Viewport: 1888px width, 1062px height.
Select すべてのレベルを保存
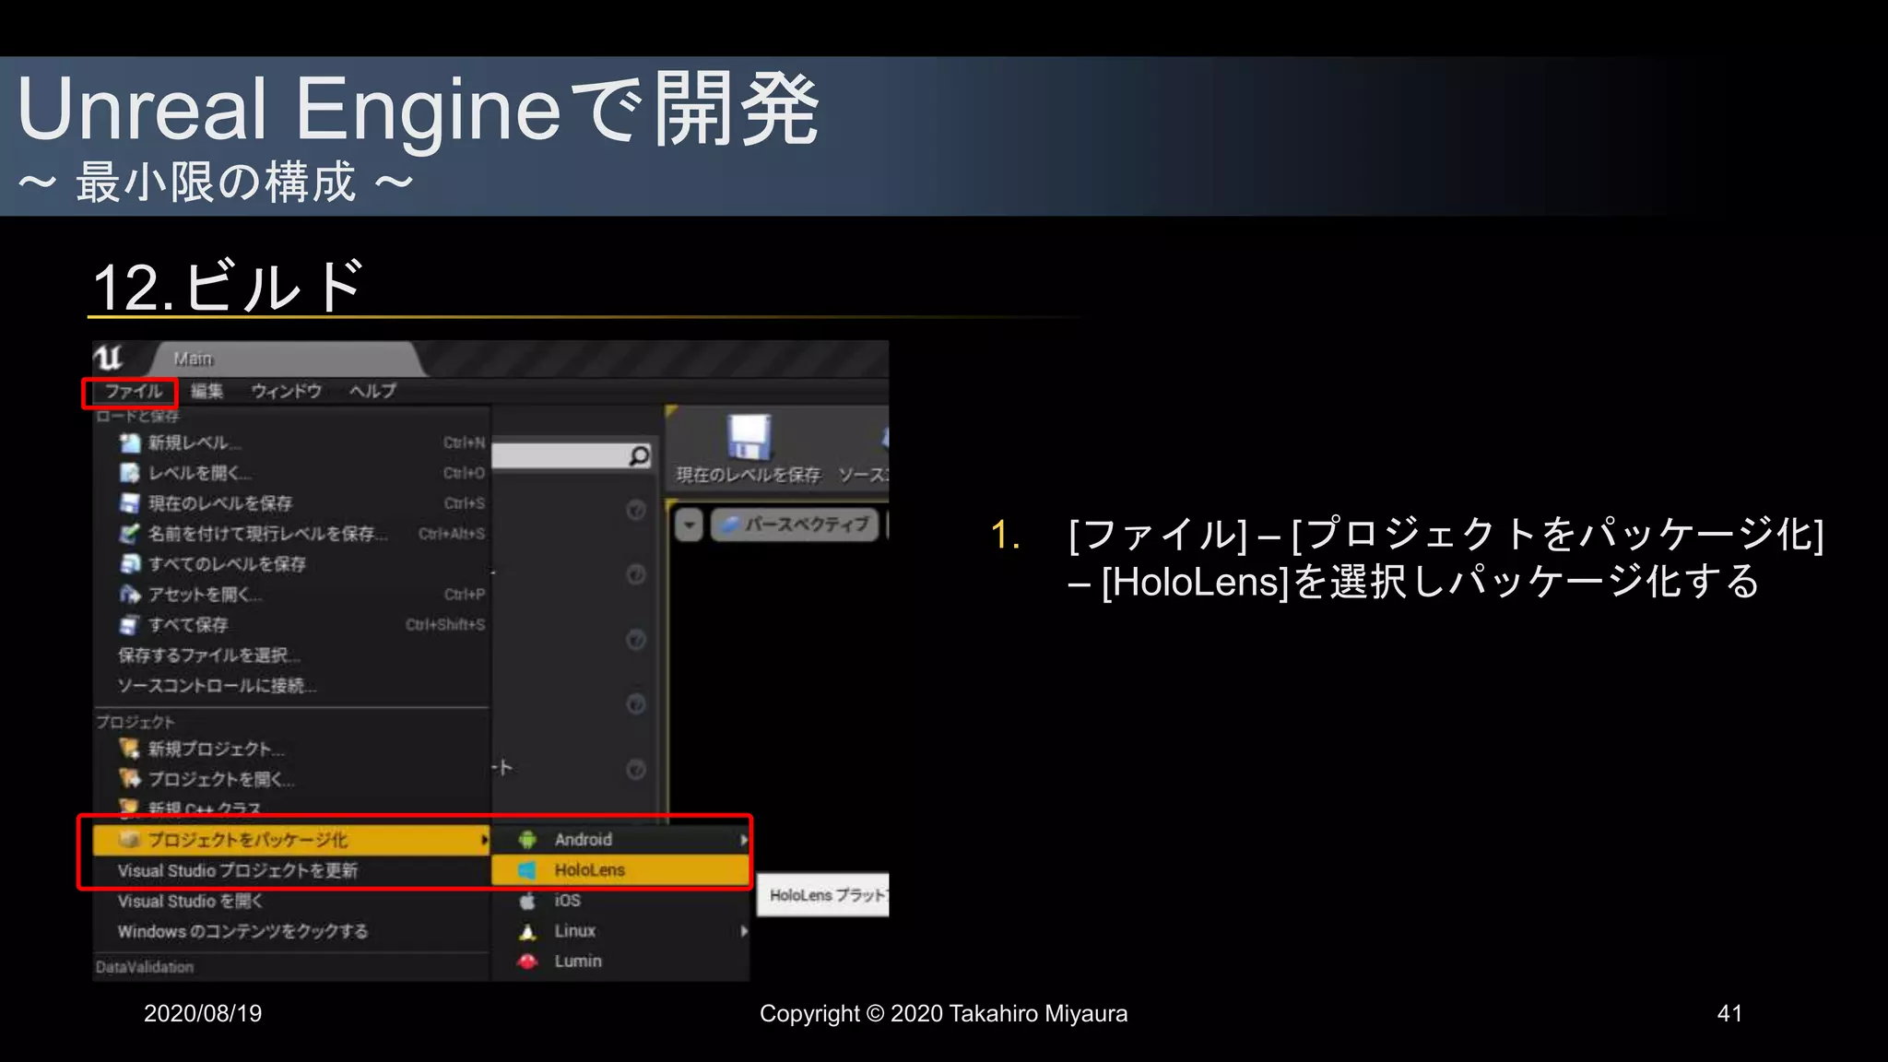[x=291, y=563]
